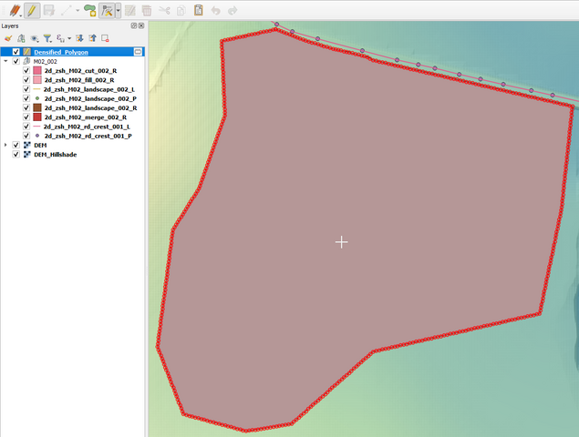The image size is (579, 437).
Task: Click the Filter Legend funnel icon
Action: 47,38
